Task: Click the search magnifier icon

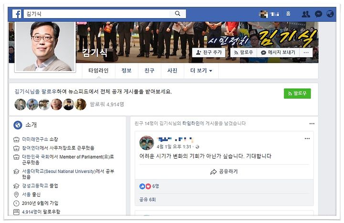Action: [177, 13]
